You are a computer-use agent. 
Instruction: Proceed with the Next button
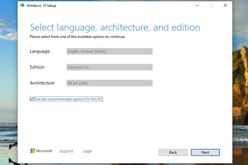pos(205,152)
